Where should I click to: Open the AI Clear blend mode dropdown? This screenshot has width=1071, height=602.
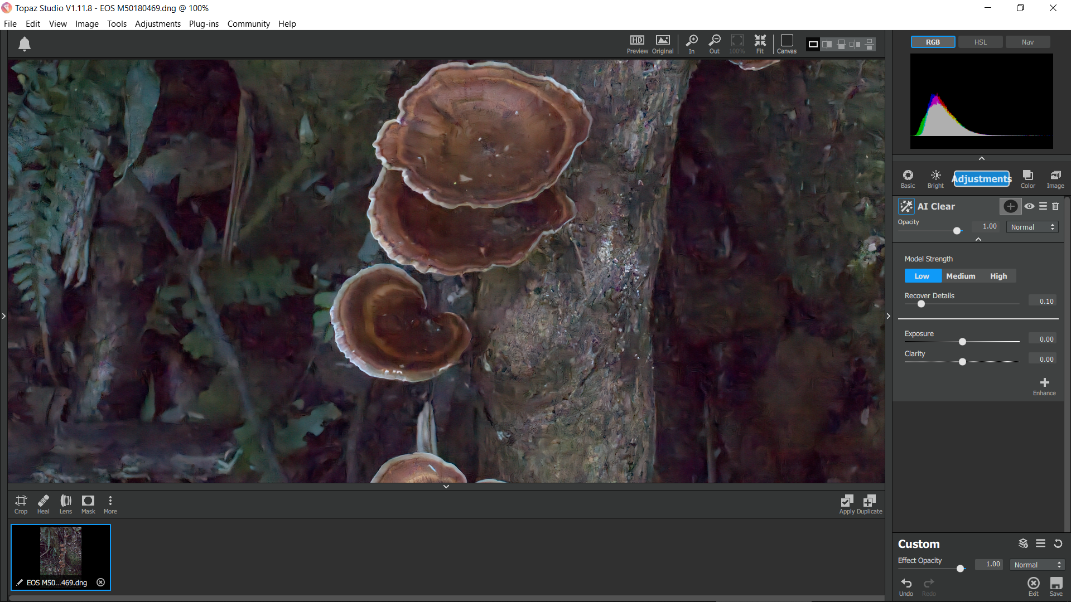pos(1033,227)
